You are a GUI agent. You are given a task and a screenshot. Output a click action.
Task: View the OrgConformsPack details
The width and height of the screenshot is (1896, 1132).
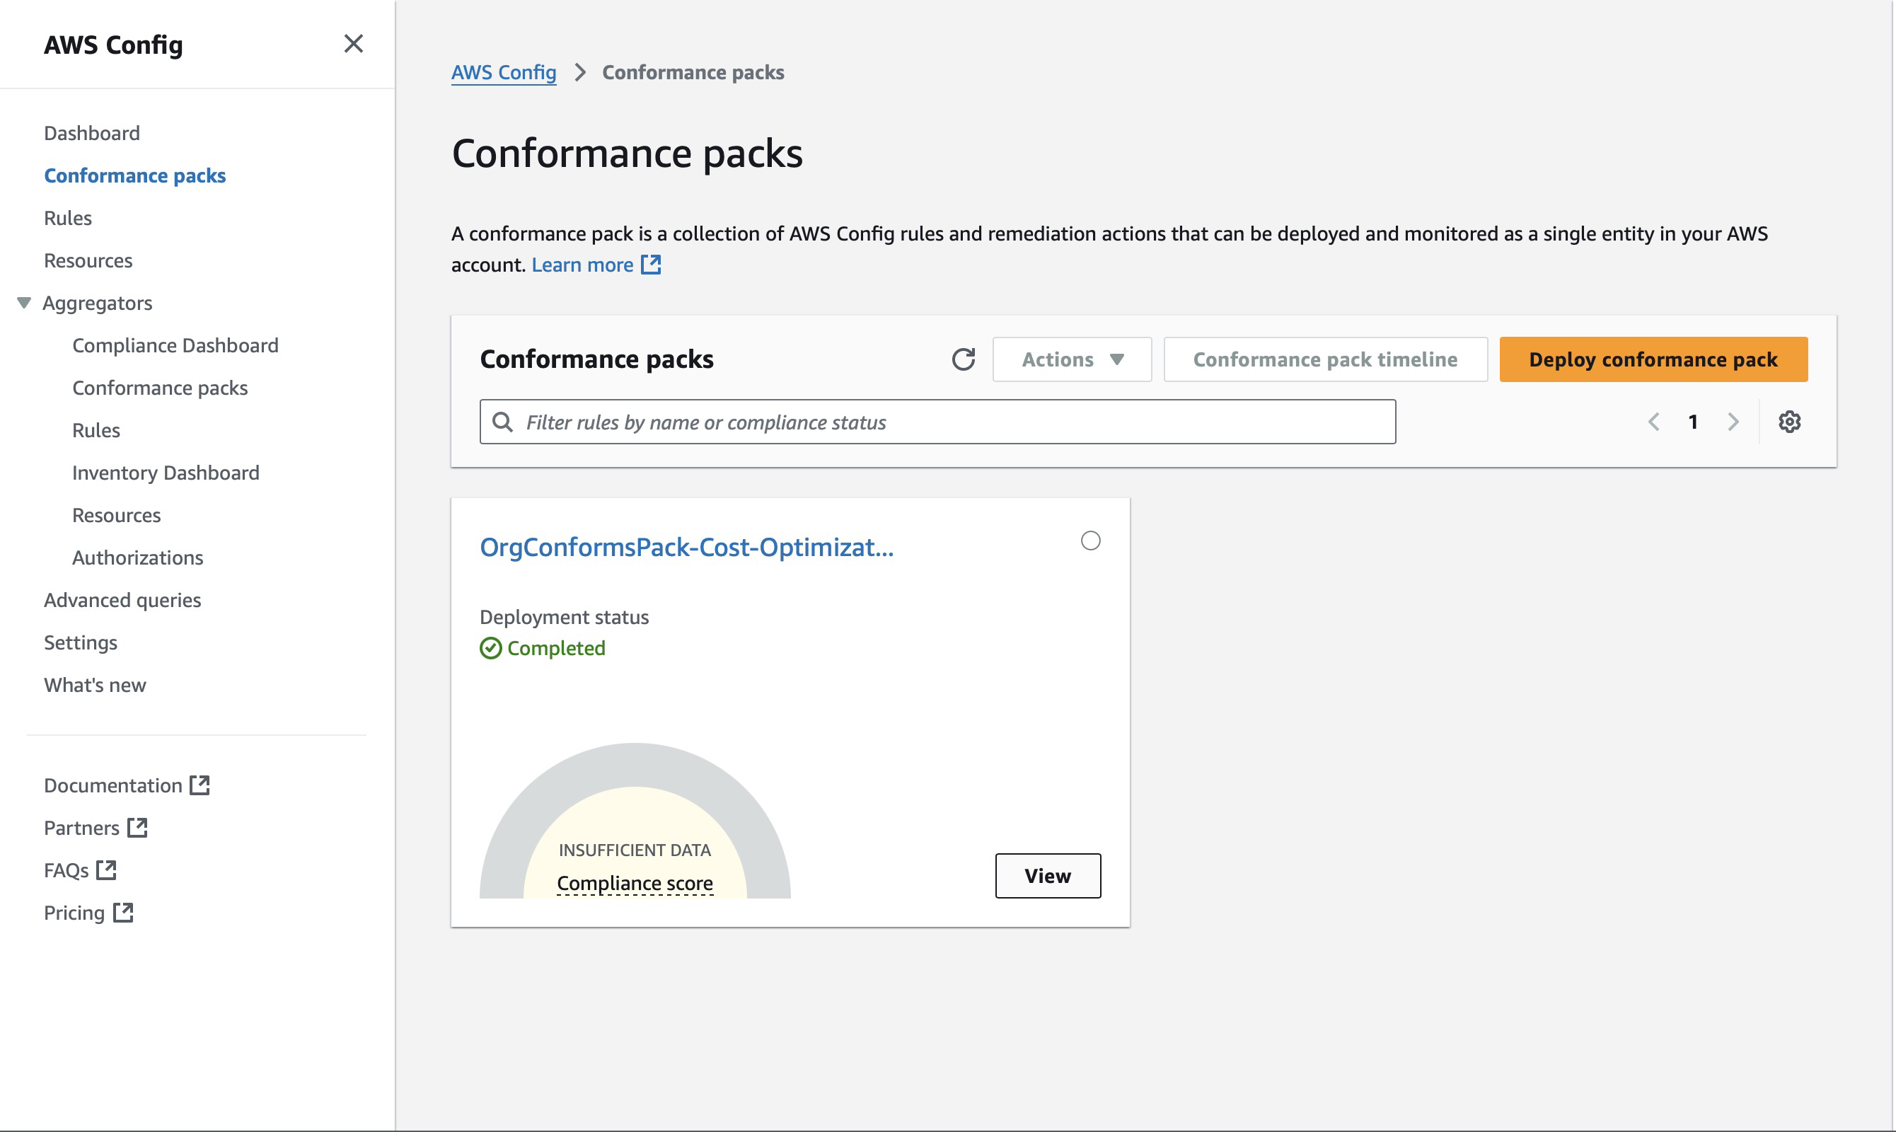coord(1048,876)
